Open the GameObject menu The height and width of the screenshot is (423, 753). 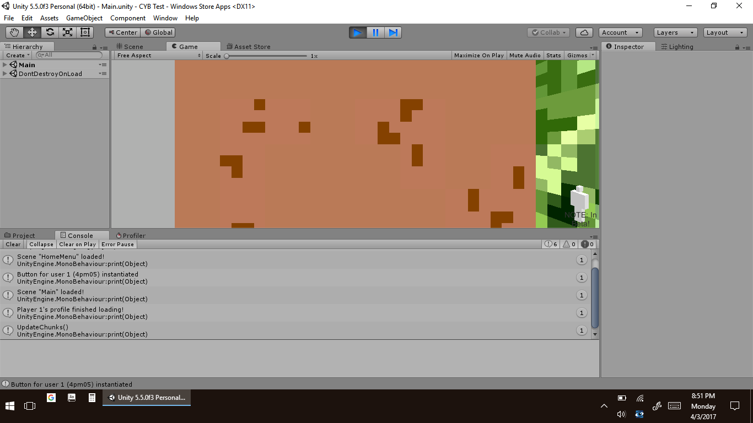coord(84,18)
